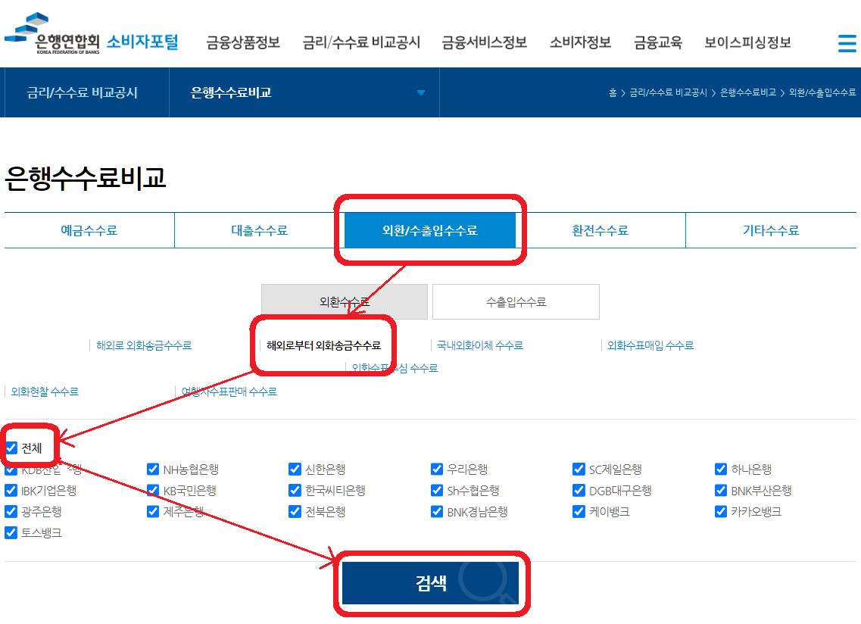The image size is (861, 624).
Task: Uncheck the BNK부산은행 checkbox
Action: (x=721, y=490)
